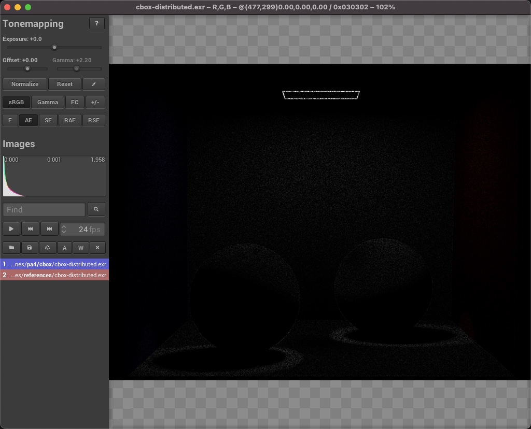This screenshot has width=531, height=429.
Task: Click the magnifier button beside Find field
Action: [x=96, y=209]
